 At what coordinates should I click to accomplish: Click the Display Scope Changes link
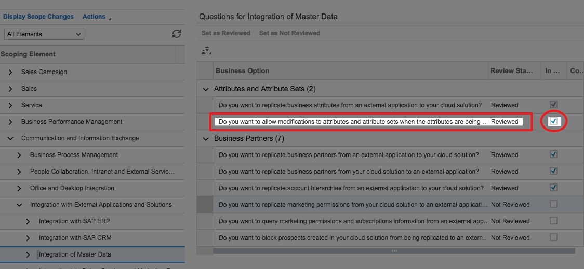click(38, 17)
